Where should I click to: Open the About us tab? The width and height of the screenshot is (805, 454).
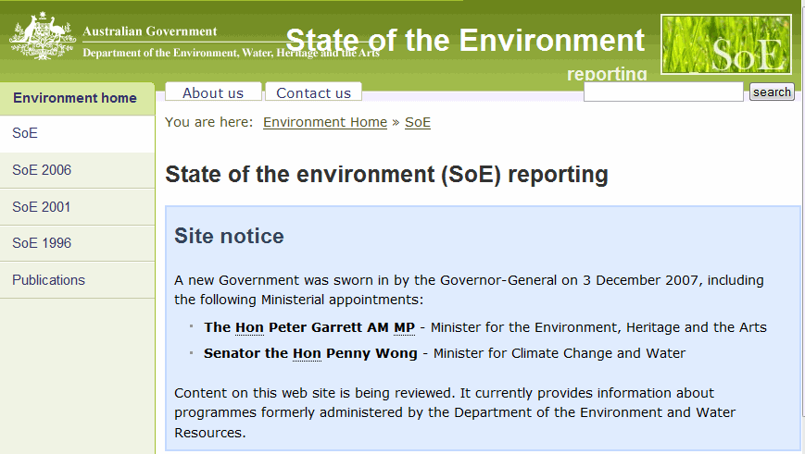point(213,92)
